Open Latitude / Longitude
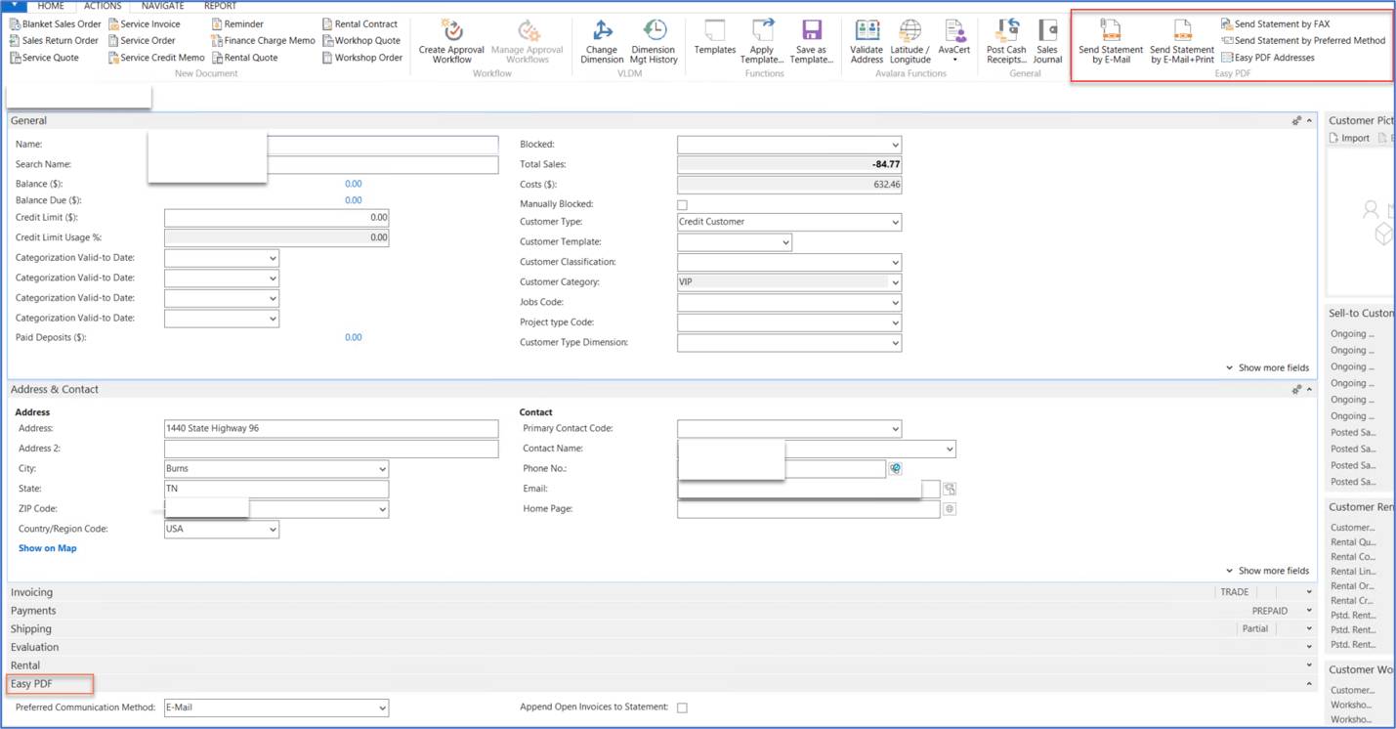 pos(910,41)
